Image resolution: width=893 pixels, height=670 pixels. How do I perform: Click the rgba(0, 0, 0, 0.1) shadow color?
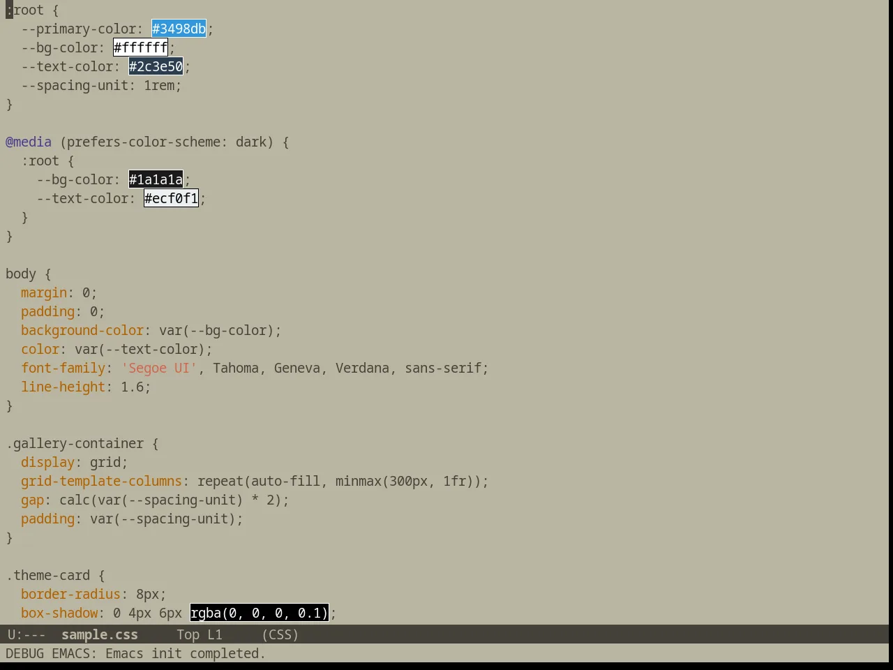click(259, 613)
